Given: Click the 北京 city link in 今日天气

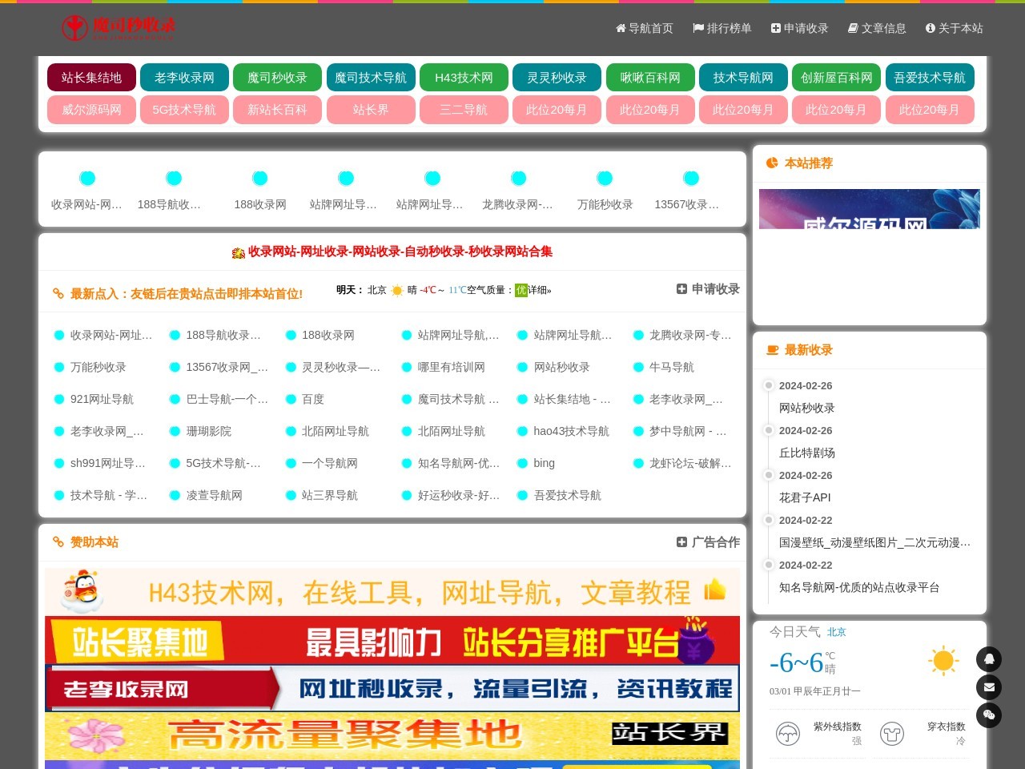Looking at the screenshot, I should 836,632.
